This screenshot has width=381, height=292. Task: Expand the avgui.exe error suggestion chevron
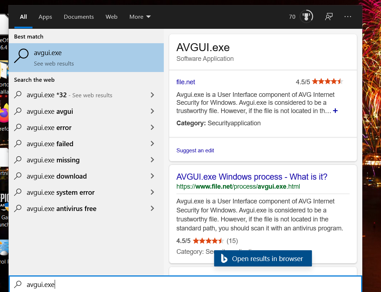click(152, 127)
